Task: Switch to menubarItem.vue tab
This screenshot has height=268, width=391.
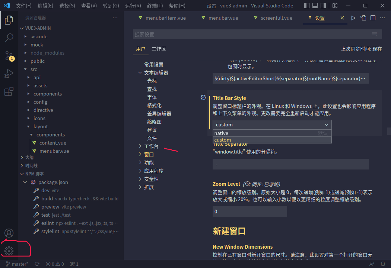Action: (162, 18)
